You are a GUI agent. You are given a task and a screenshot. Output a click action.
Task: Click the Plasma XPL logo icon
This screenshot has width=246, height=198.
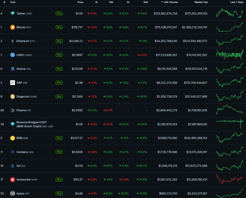coord(12,110)
